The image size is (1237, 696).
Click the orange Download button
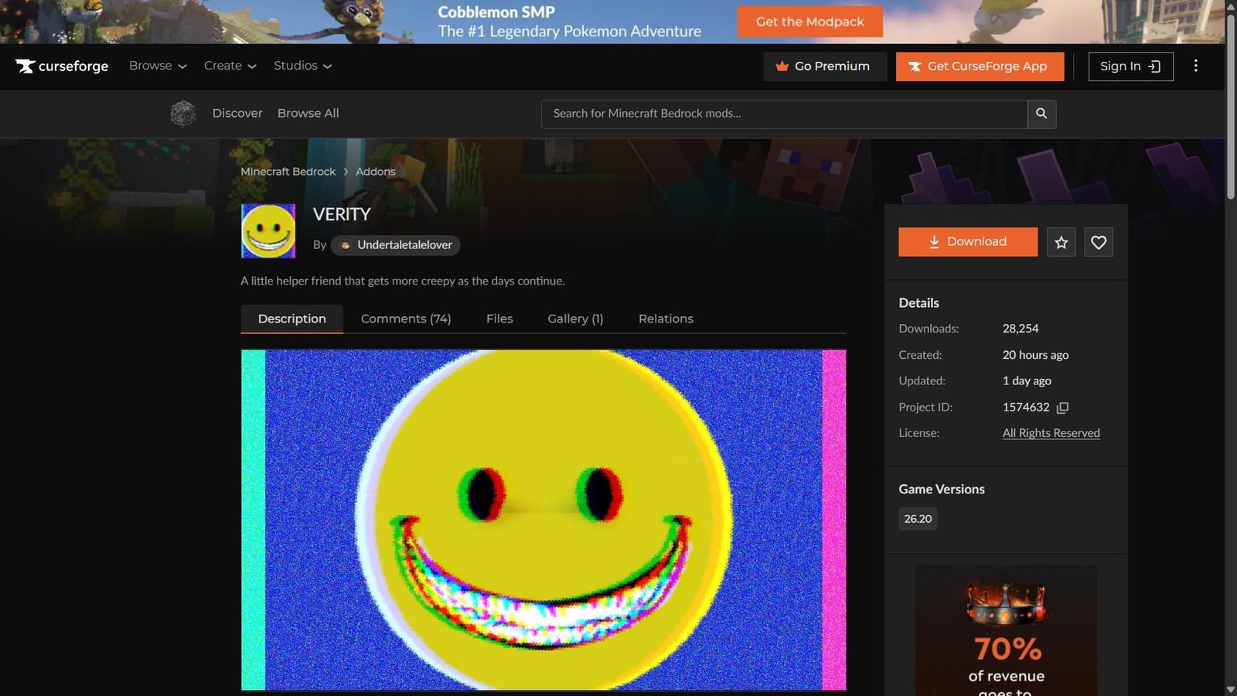(968, 242)
